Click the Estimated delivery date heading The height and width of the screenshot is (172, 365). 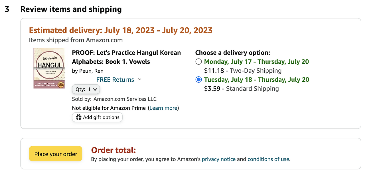[121, 30]
